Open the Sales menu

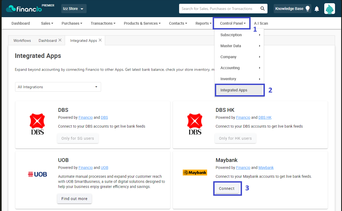coord(47,23)
